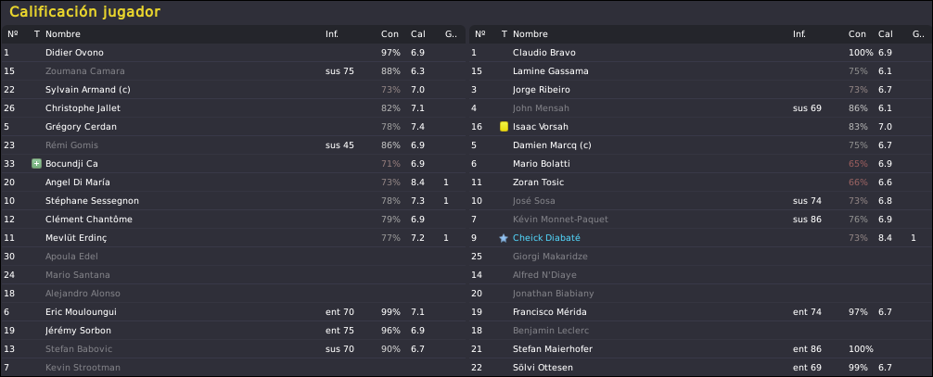The width and height of the screenshot is (933, 377).
Task: Click the yellow card icon next to Isaac Vorsah
Action: (x=504, y=127)
